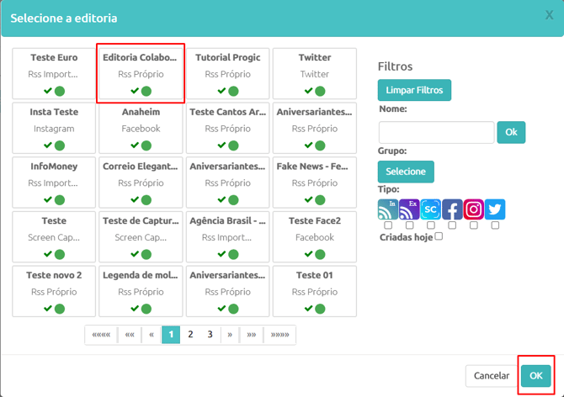Tick the checkbox below the Instagram icon
This screenshot has height=397, width=564.
point(474,225)
